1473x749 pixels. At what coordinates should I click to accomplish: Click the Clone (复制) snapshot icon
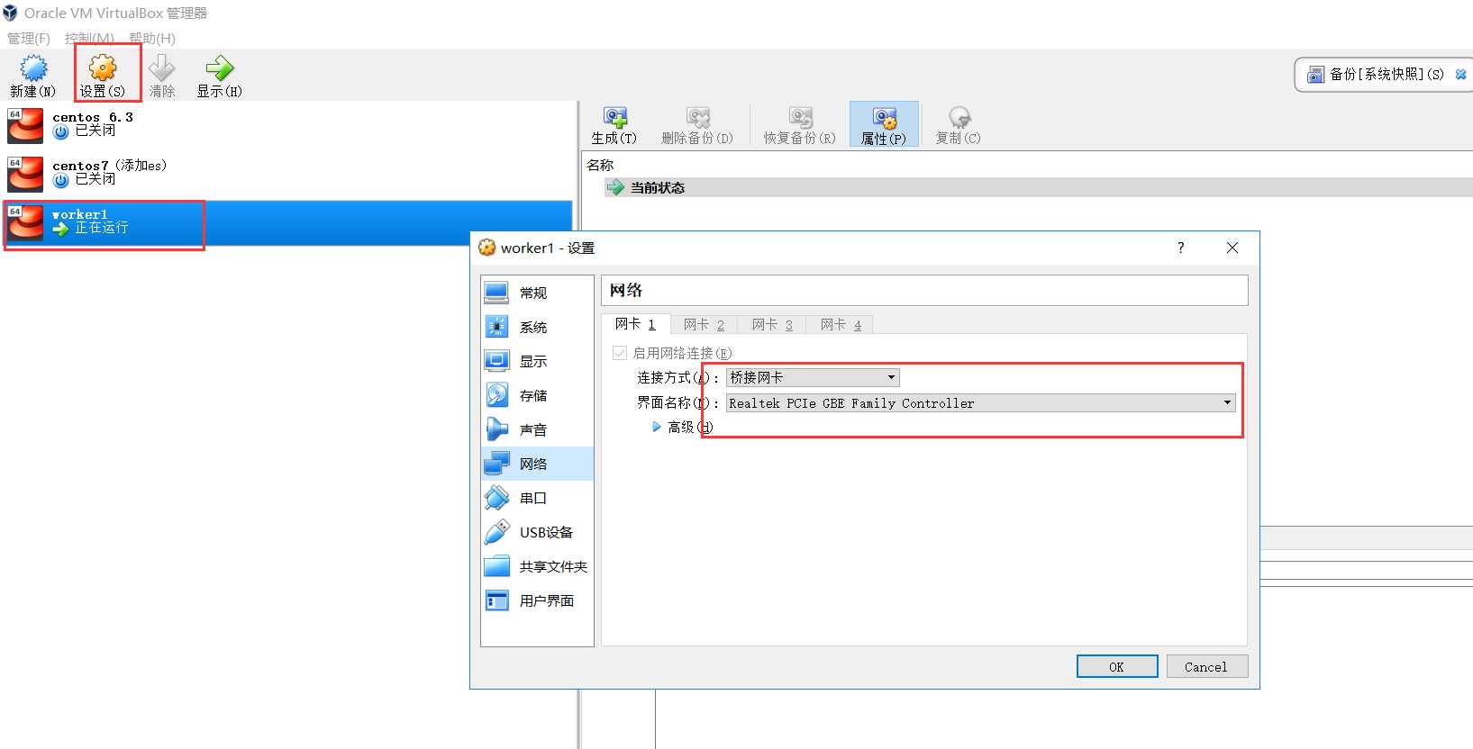tap(959, 118)
